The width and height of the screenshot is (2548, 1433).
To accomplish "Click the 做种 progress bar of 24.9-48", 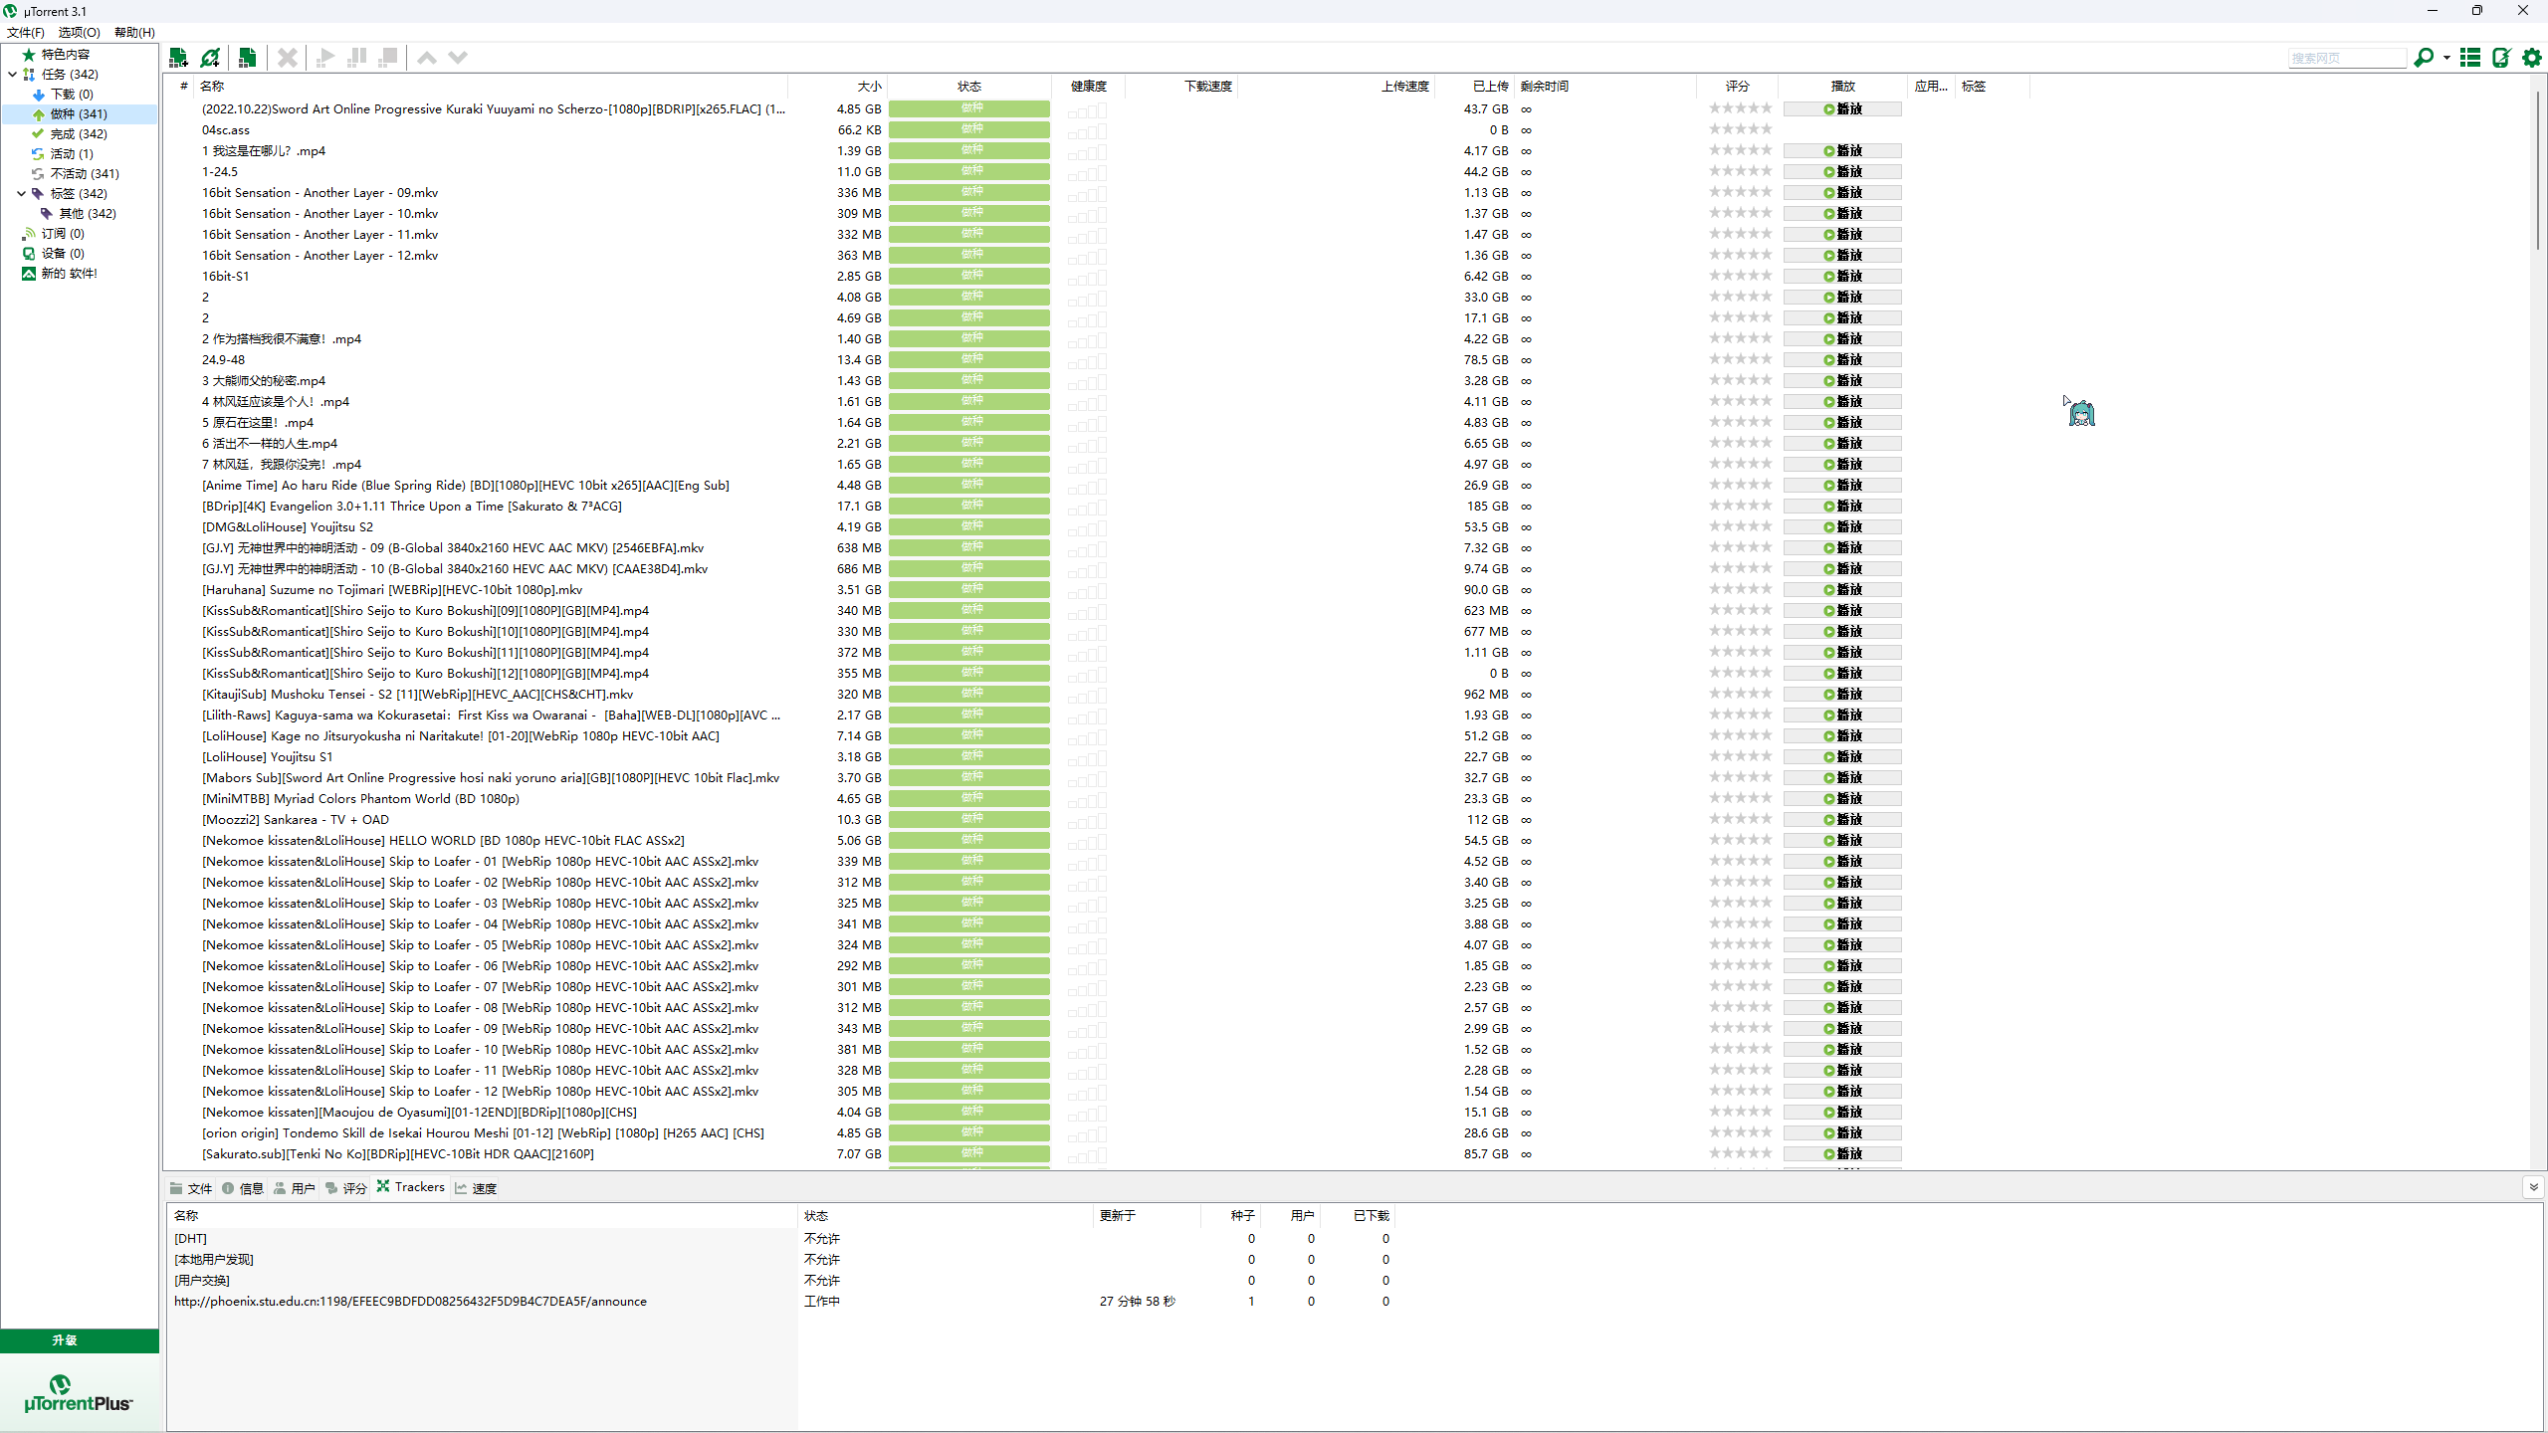I will click(969, 360).
